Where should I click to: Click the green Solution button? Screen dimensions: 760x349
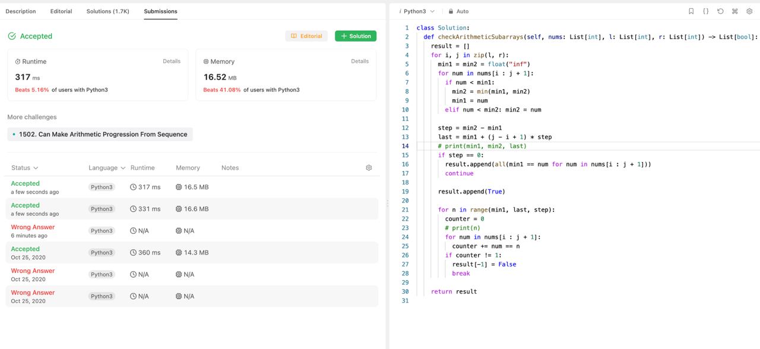356,36
